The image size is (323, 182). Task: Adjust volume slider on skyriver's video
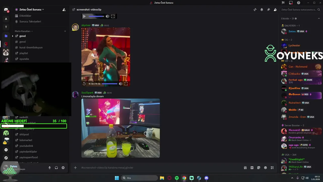point(110,84)
